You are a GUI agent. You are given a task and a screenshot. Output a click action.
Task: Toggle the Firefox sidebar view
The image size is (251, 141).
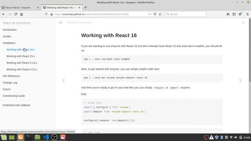point(234,14)
